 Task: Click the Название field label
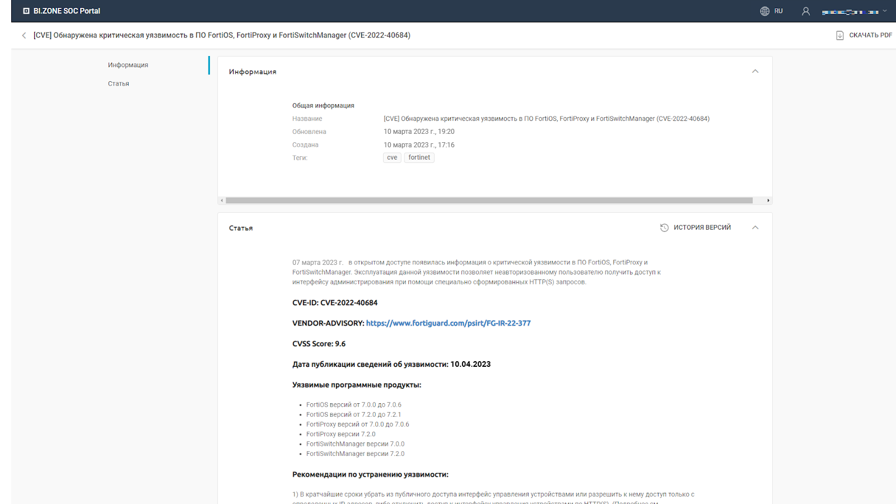tap(307, 119)
